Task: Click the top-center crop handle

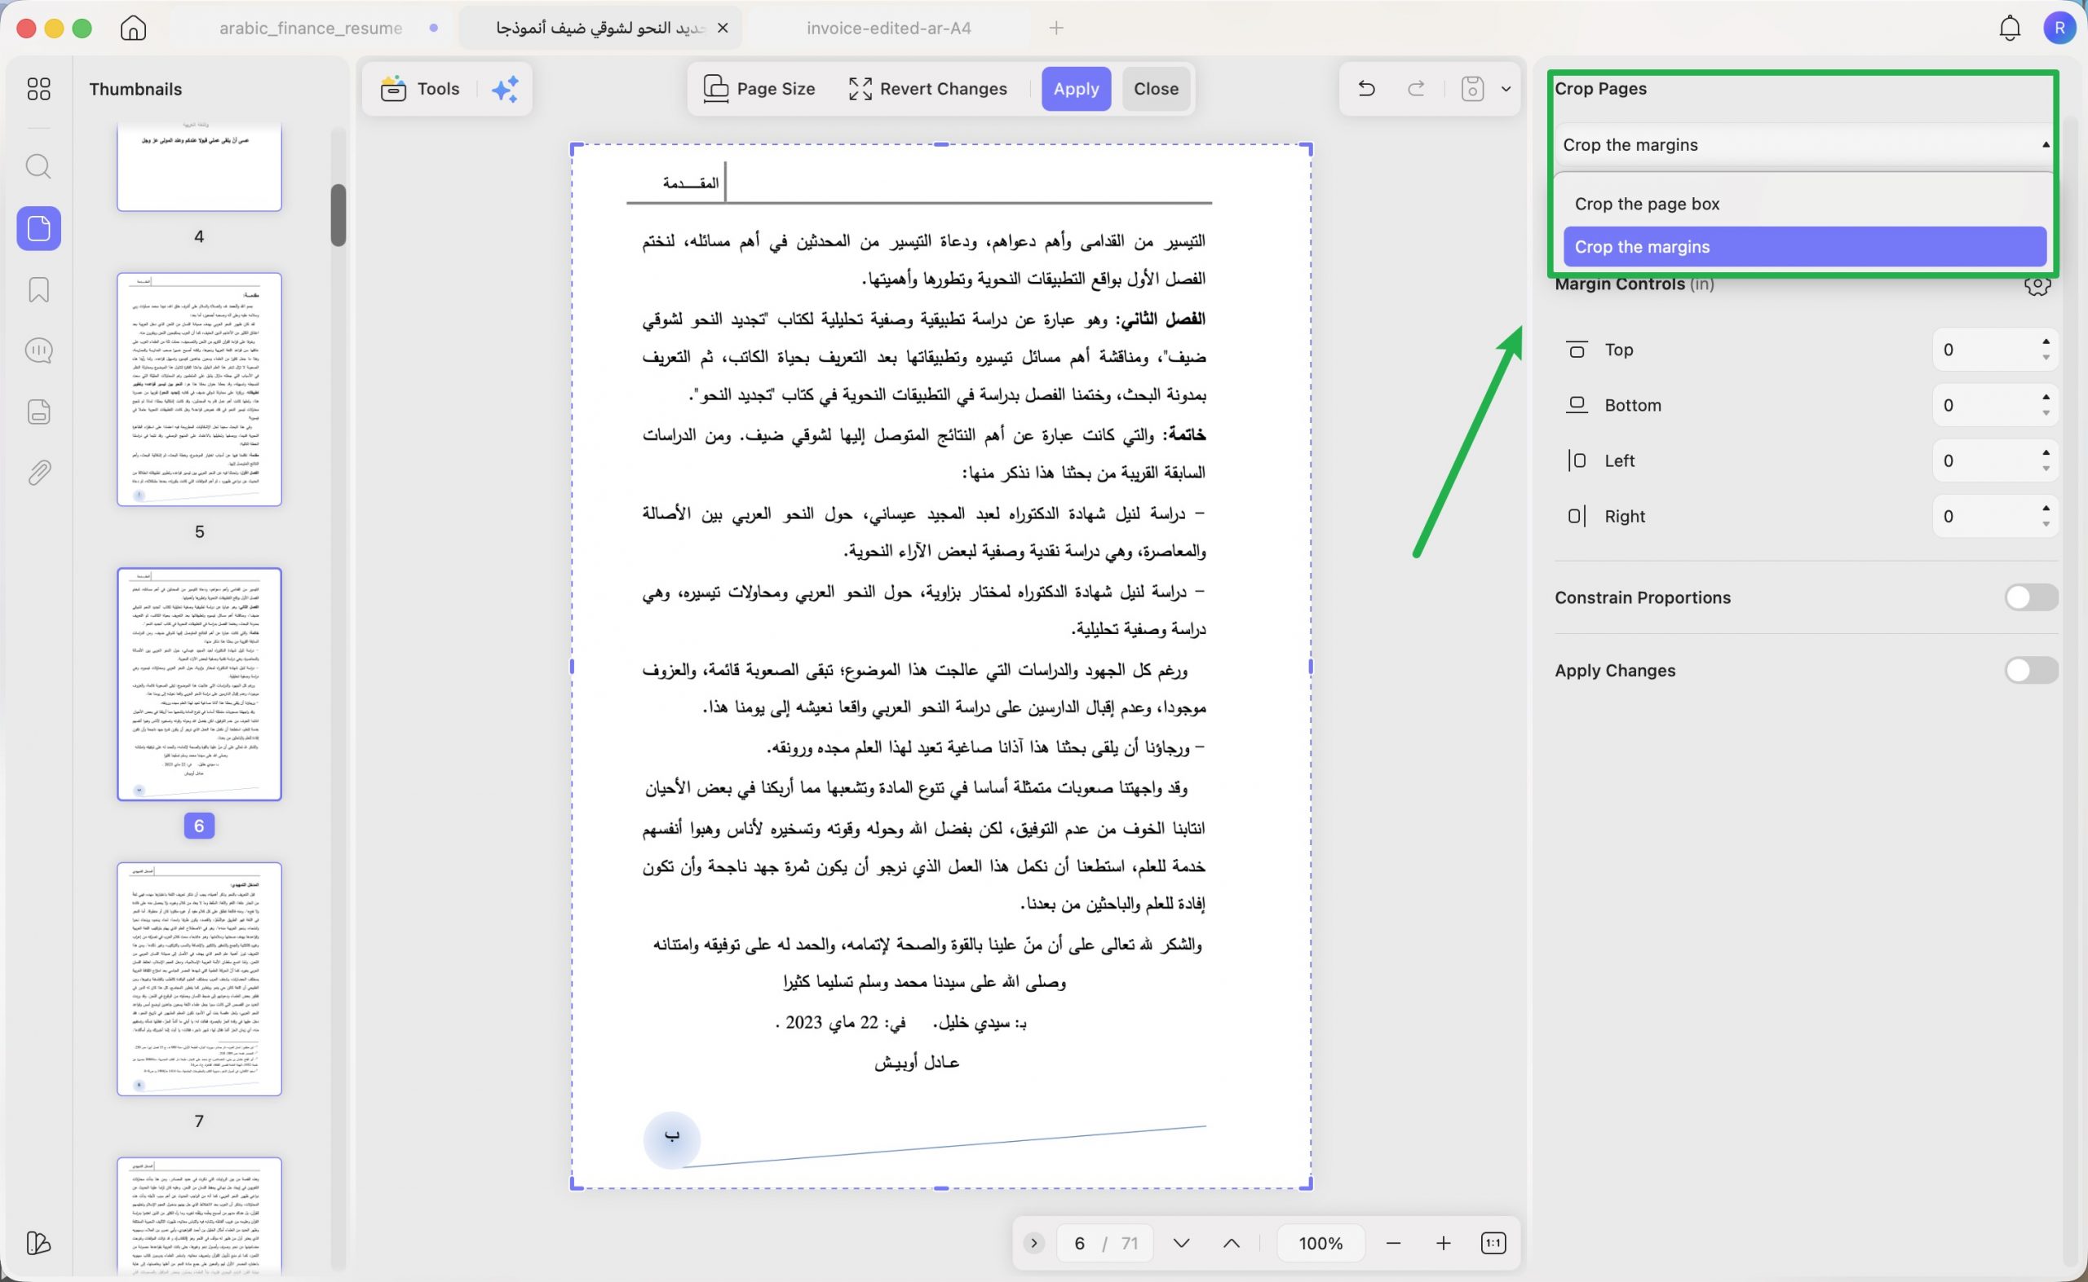Action: 941,145
